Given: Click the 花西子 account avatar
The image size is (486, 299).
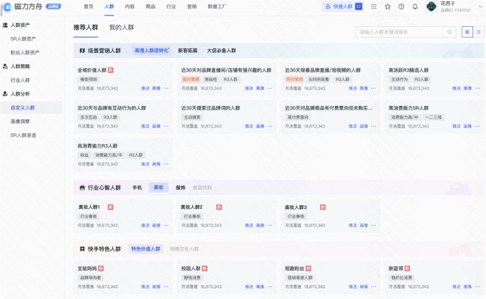Looking at the screenshot, I should point(432,7).
